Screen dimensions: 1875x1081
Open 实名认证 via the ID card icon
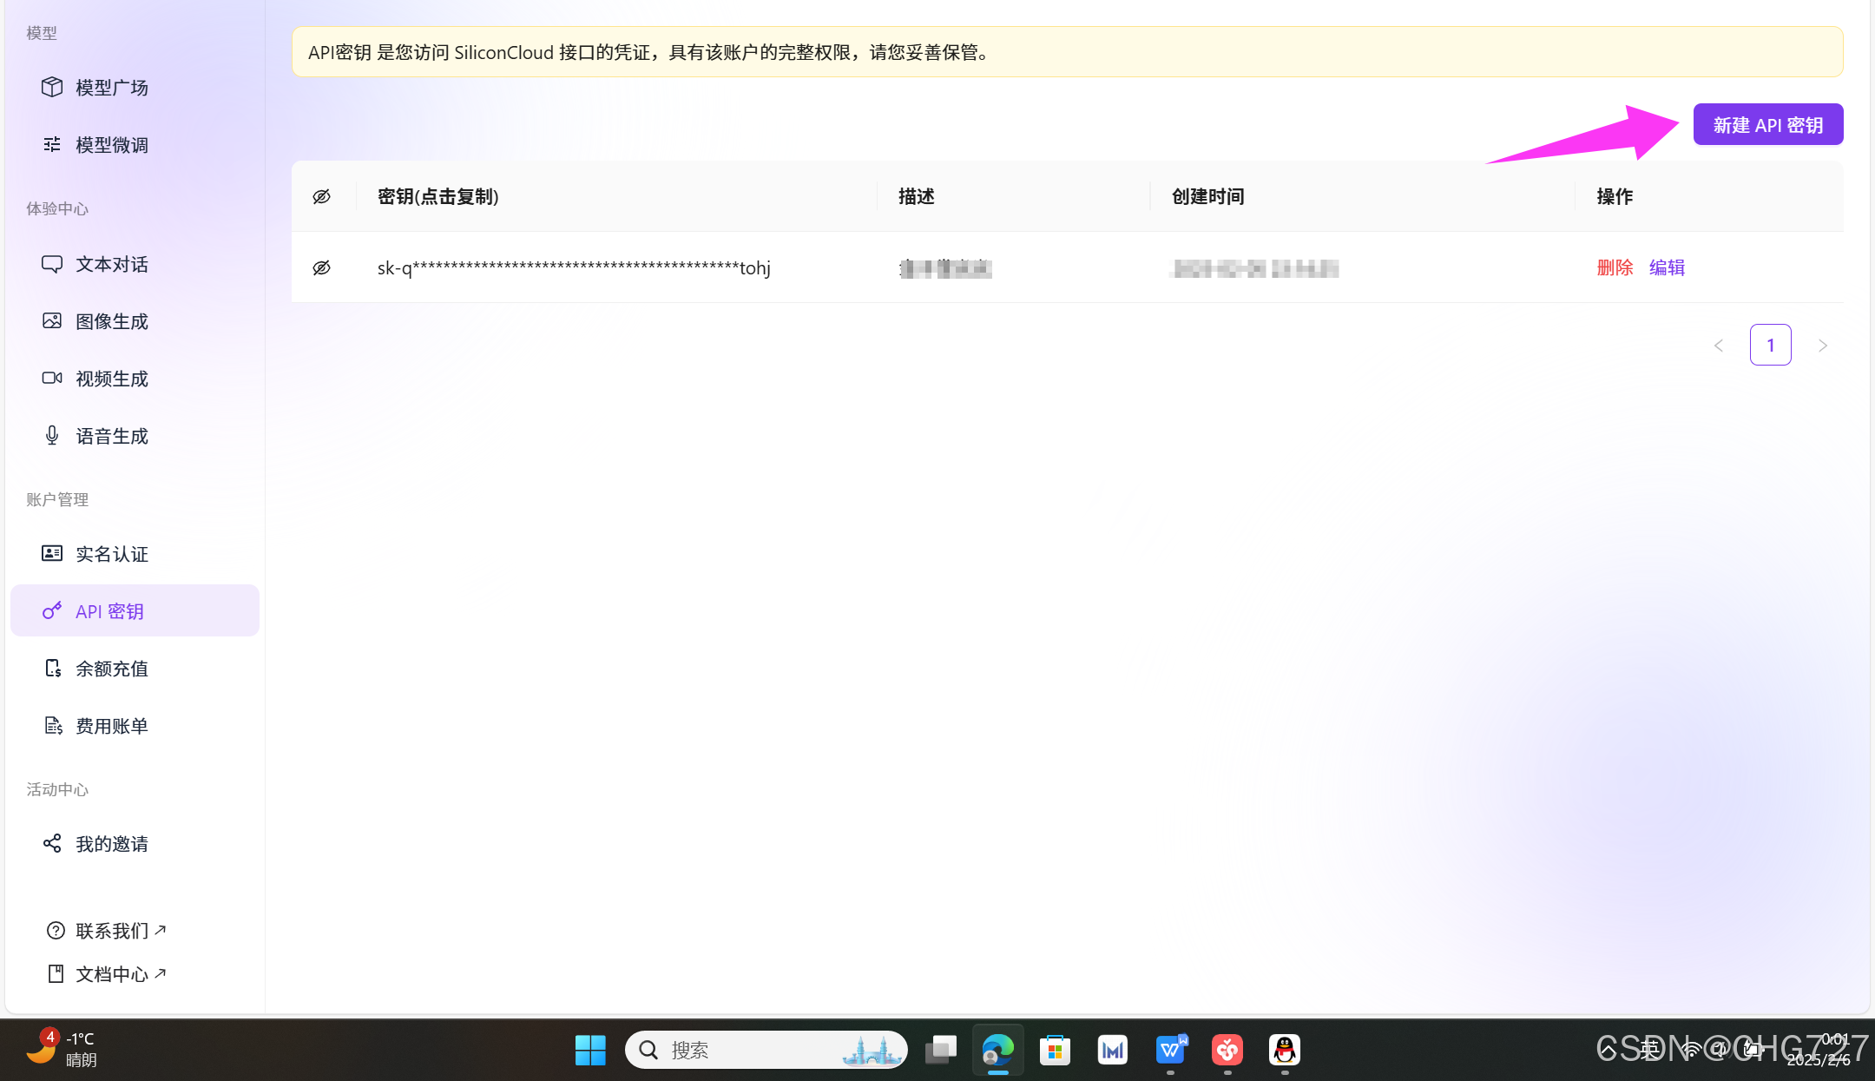pos(52,554)
